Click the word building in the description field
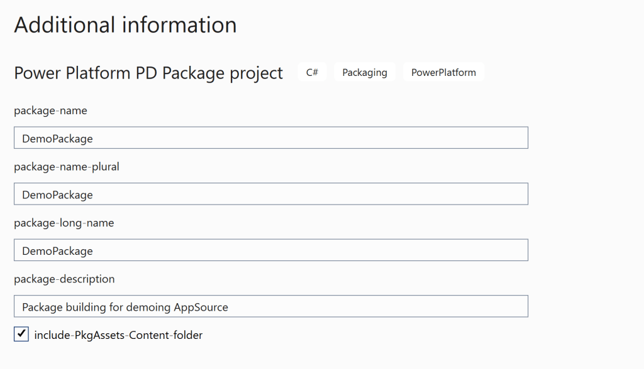 coord(87,307)
